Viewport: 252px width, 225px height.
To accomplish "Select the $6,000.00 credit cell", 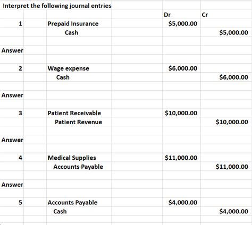I will 233,77.
